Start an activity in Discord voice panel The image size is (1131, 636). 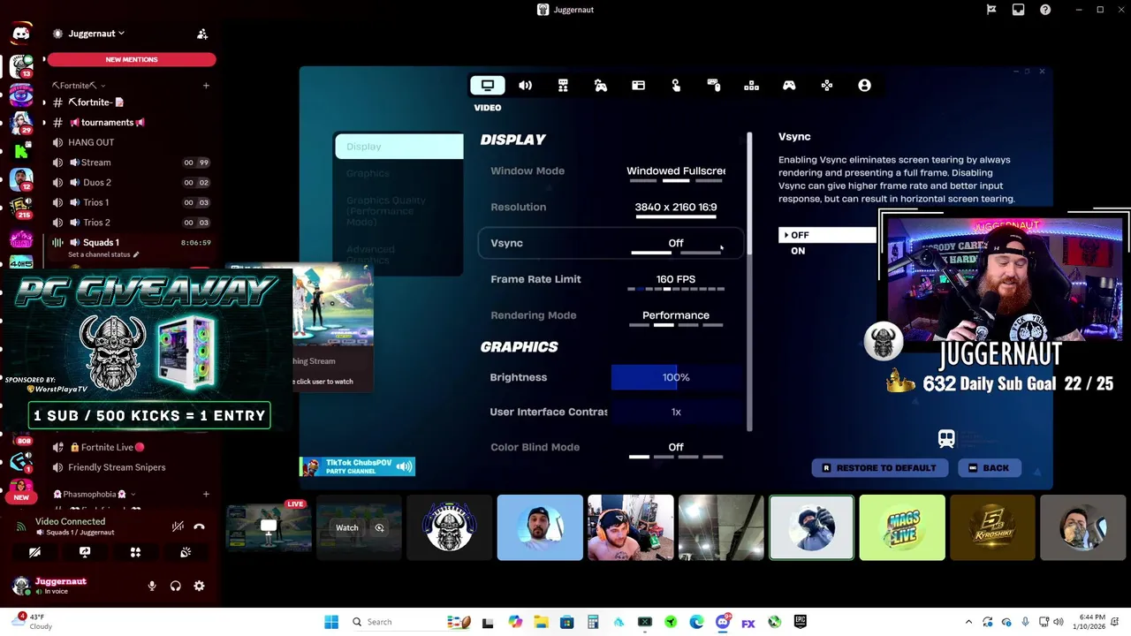pos(135,552)
